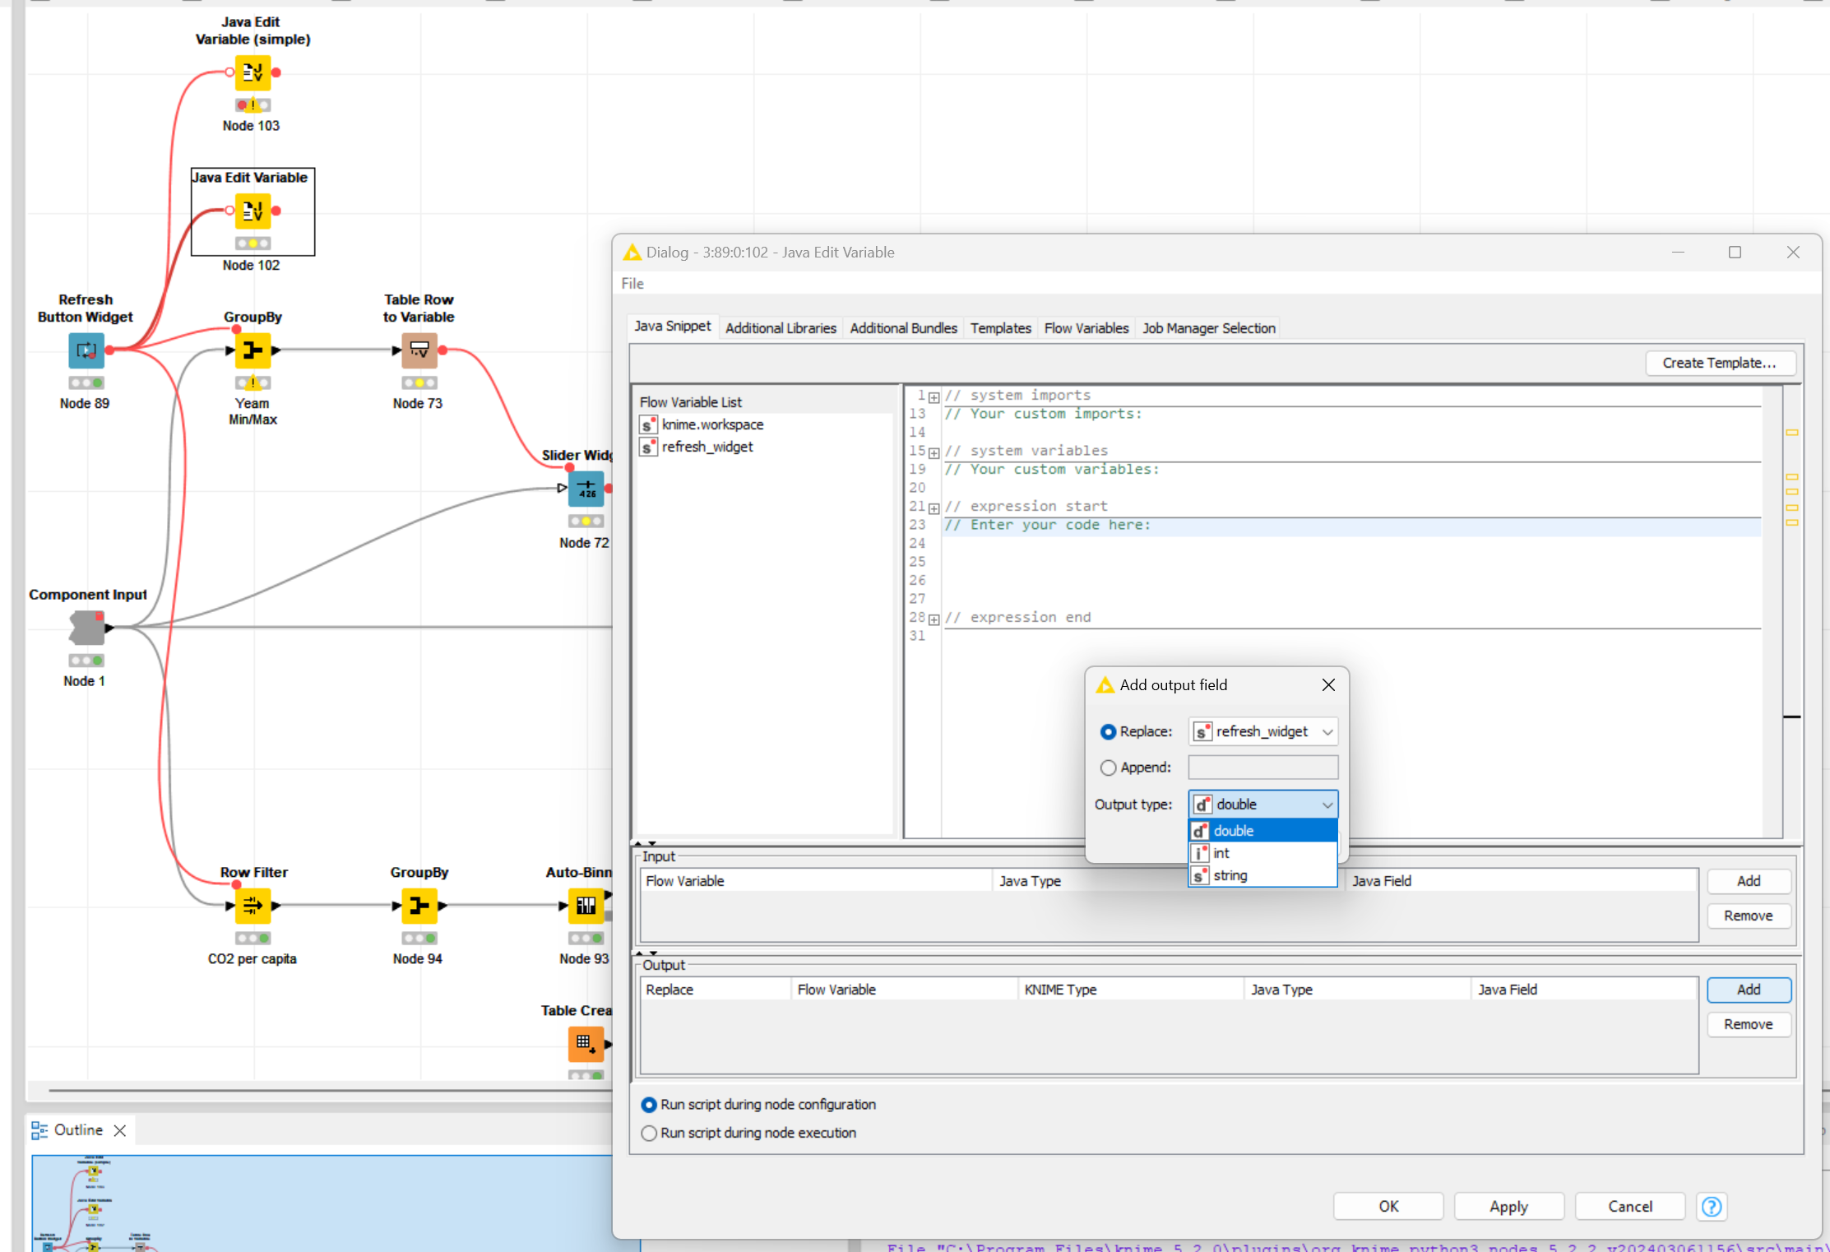Open the Replace variable refresh_widget dropdown
The height and width of the screenshot is (1252, 1830).
point(1263,731)
